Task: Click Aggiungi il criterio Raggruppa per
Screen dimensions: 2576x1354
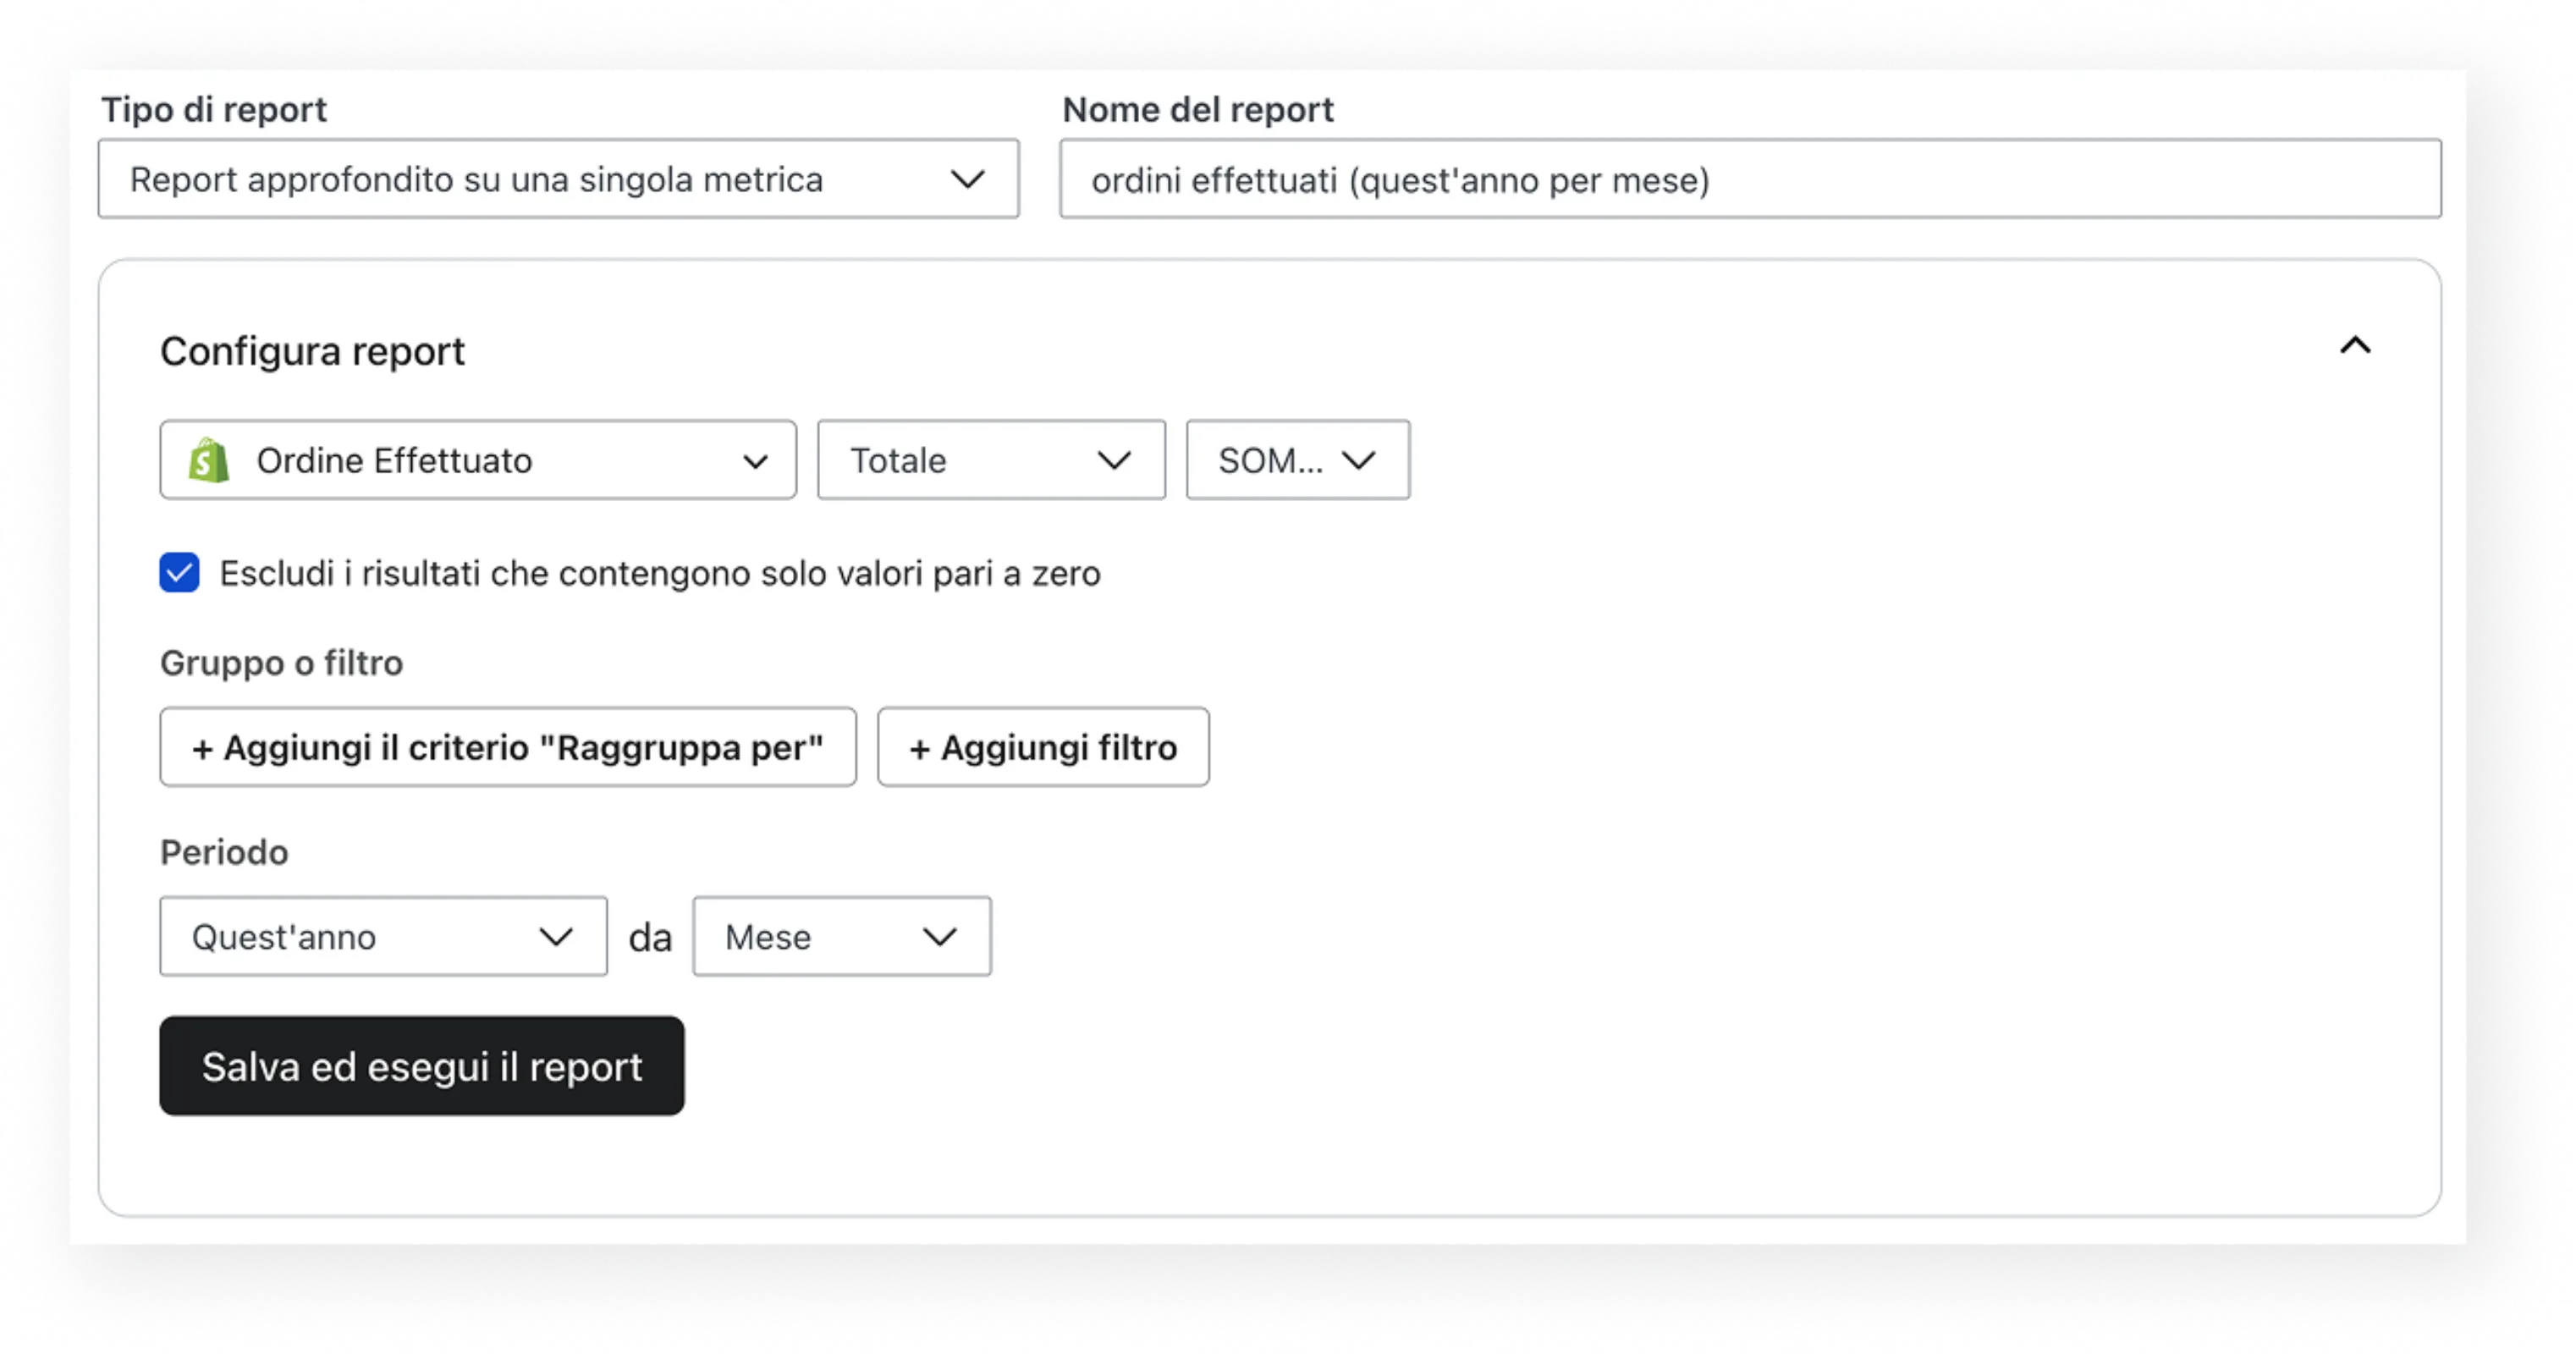Action: point(508,747)
